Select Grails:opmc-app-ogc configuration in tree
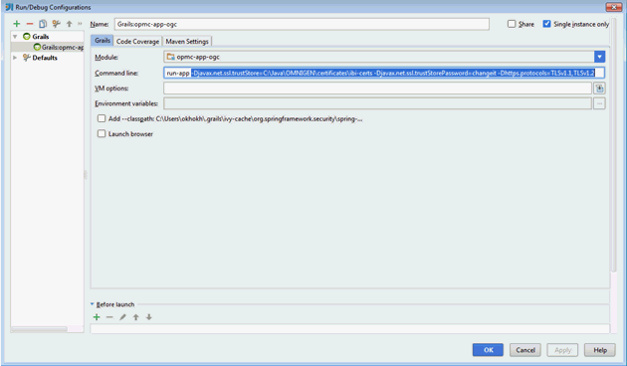The width and height of the screenshot is (627, 366). [x=59, y=47]
